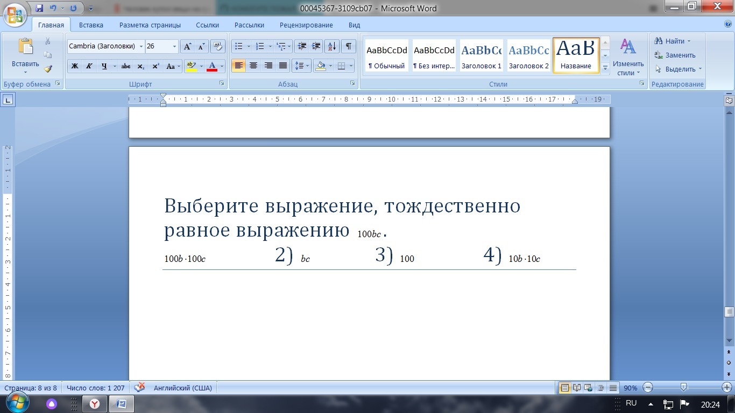Apply the Заголовок 1 style
The width and height of the screenshot is (735, 413).
coord(481,55)
